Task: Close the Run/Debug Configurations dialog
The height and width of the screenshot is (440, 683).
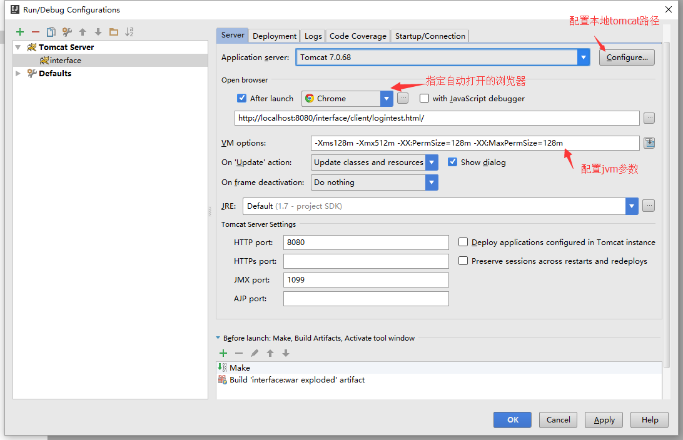Action: tap(669, 9)
